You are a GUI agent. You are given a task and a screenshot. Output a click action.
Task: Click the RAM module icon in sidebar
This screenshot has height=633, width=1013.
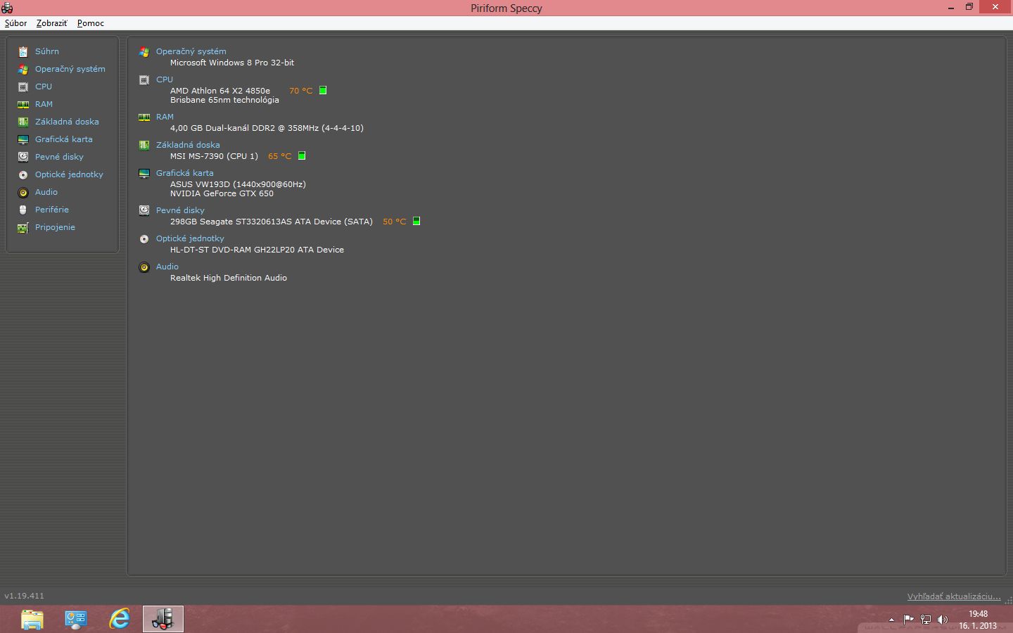click(x=23, y=104)
